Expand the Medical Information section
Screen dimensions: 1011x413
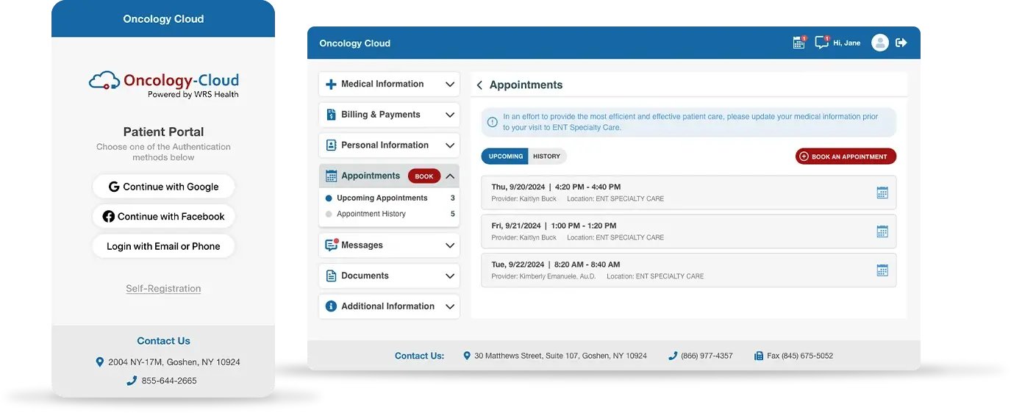coord(450,85)
